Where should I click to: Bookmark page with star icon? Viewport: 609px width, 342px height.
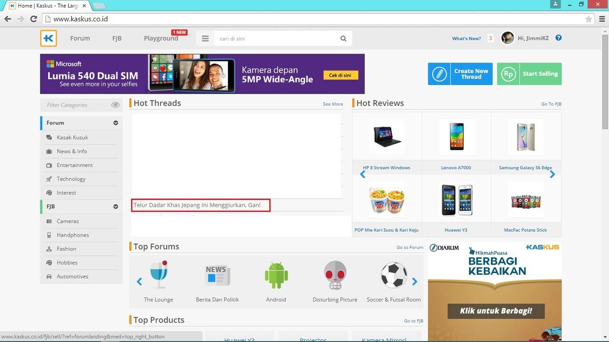[589, 19]
